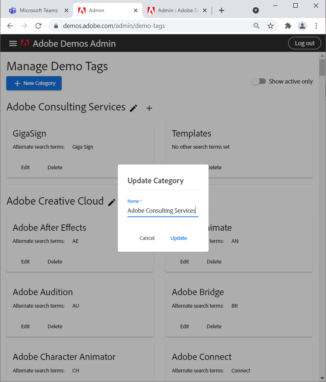This screenshot has height=382, width=326.
Task: Close the Admin : Adobe tab
Action: tap(205, 10)
